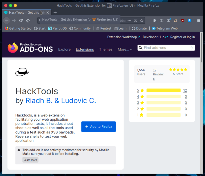Expand the More... dropdown menu
The image size is (205, 176).
125,49
